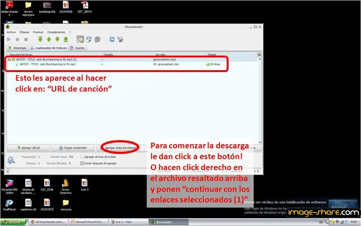Launch the RealPlayer shortcut
Image resolution: width=361 pixels, height=226 pixels.
[x=9, y=205]
